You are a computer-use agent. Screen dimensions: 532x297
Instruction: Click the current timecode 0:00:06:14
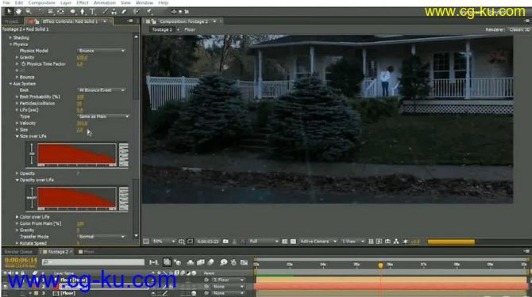pyautogui.click(x=21, y=260)
